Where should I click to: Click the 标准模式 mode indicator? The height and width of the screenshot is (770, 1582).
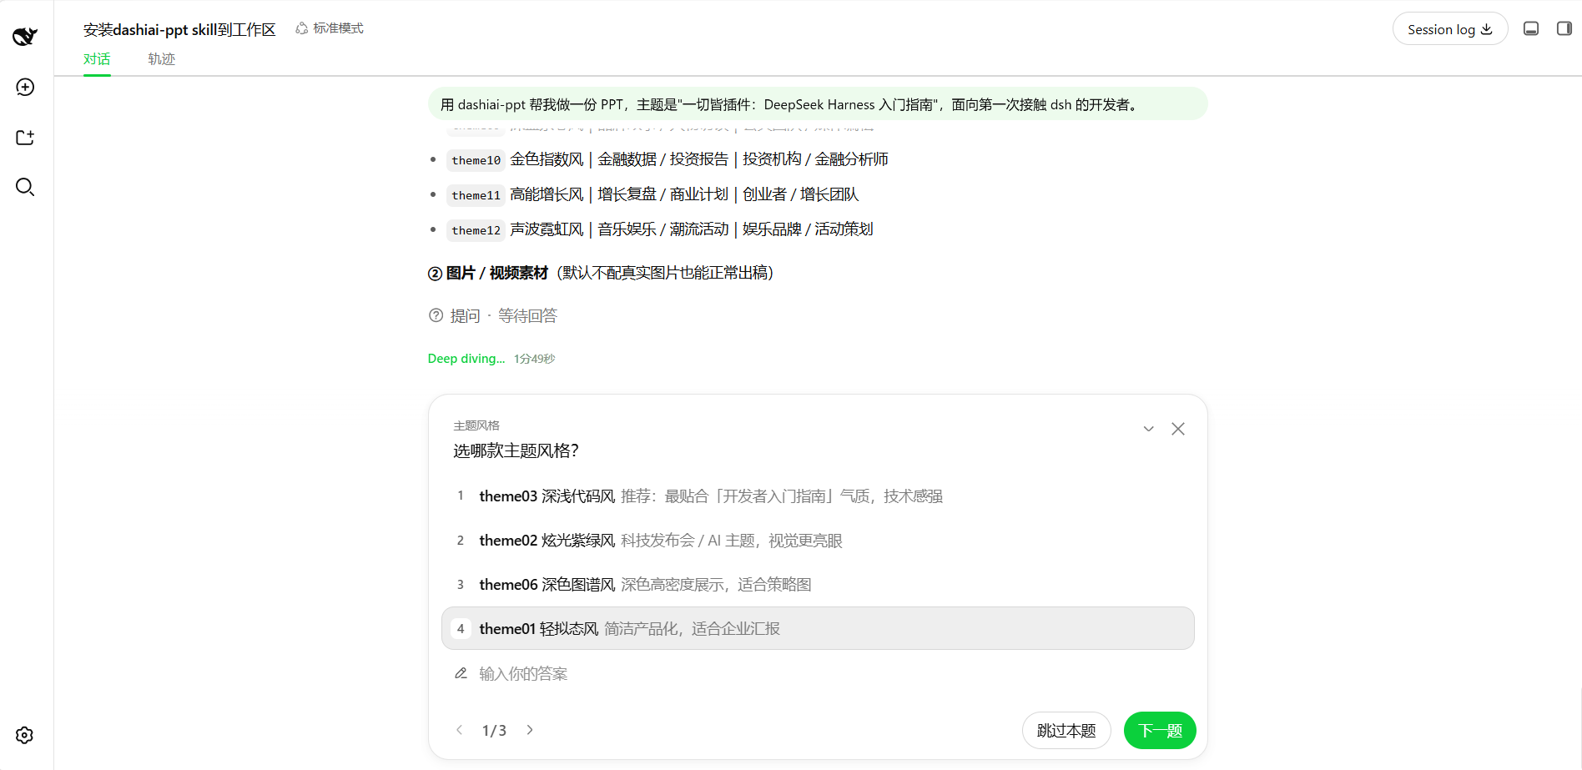pos(330,28)
